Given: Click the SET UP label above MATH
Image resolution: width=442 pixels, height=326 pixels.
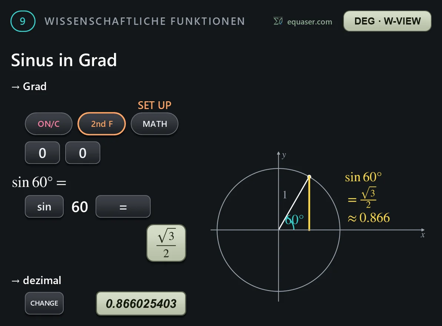Looking at the screenshot, I should (154, 105).
